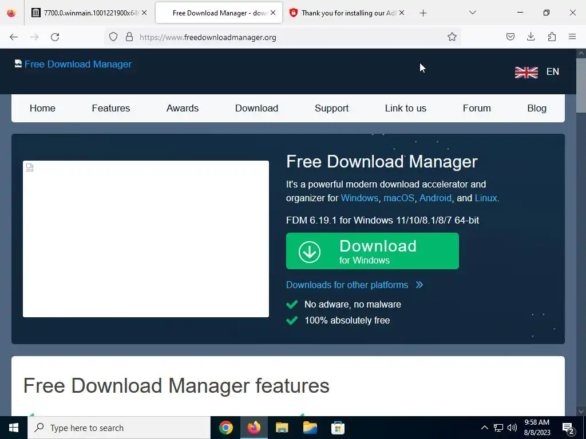Open Microsoft Store from the taskbar
Image resolution: width=586 pixels, height=439 pixels.
pos(338,428)
